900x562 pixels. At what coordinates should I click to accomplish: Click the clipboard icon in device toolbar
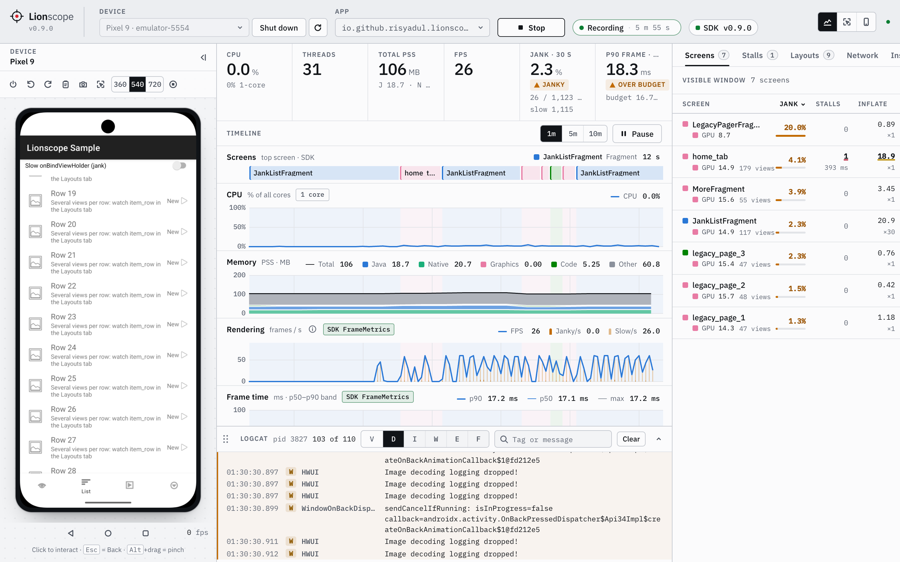(x=65, y=84)
